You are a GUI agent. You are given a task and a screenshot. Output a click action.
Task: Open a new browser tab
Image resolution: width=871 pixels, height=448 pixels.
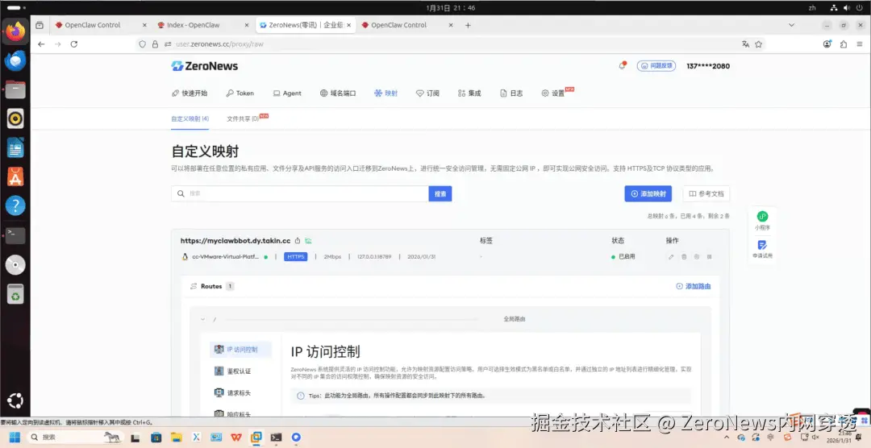(x=468, y=25)
